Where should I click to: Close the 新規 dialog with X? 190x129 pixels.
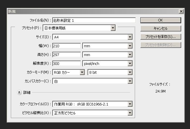[181, 11]
